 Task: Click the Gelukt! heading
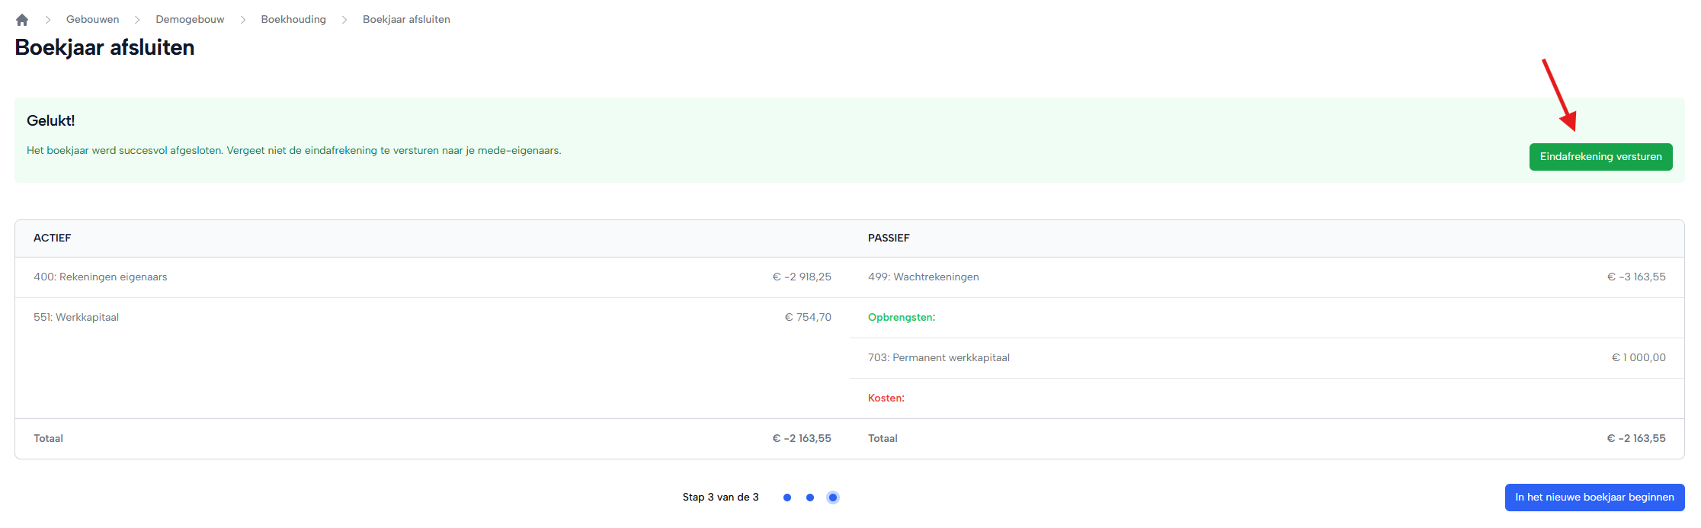tap(50, 121)
